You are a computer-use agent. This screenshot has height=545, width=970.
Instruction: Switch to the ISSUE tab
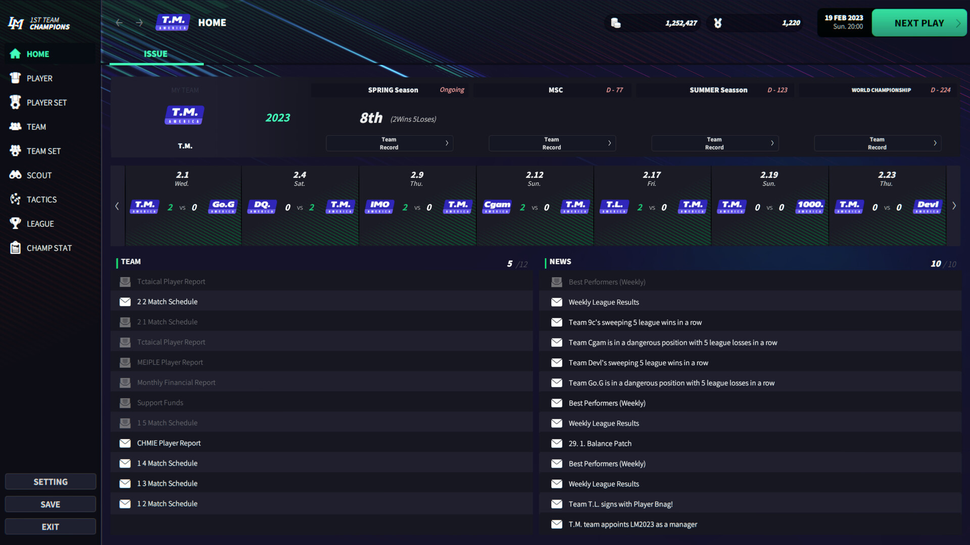[x=156, y=53]
